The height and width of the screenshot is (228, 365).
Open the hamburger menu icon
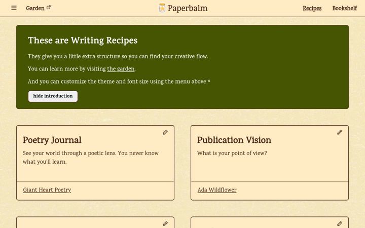[14, 8]
